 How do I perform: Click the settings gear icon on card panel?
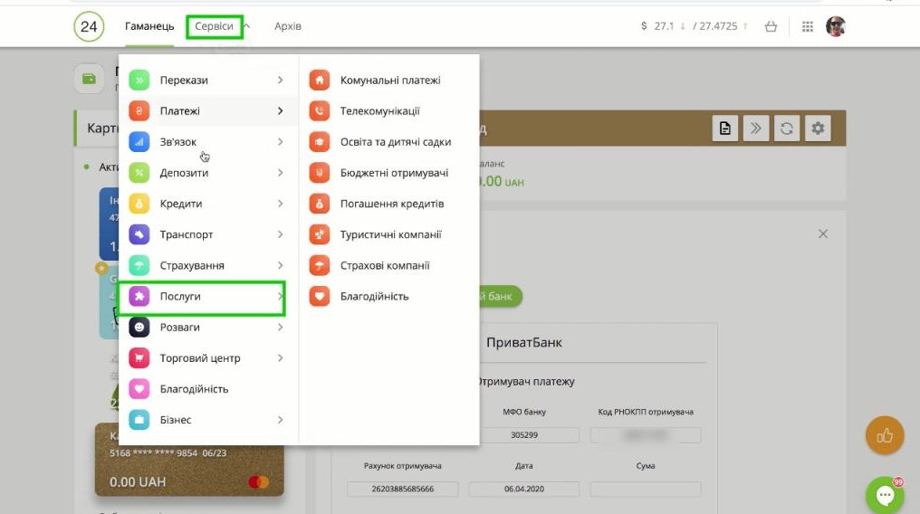pos(818,128)
